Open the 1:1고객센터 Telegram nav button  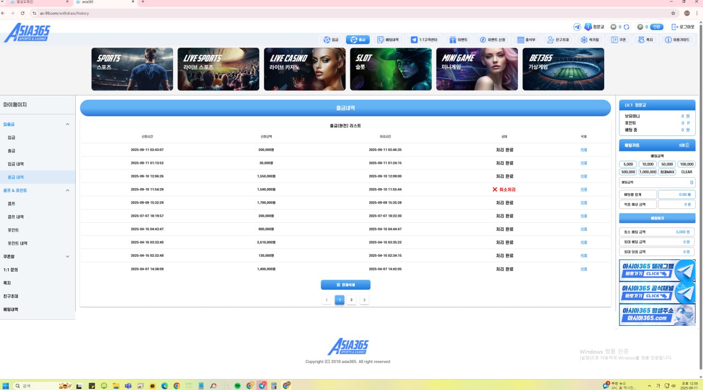pos(425,39)
